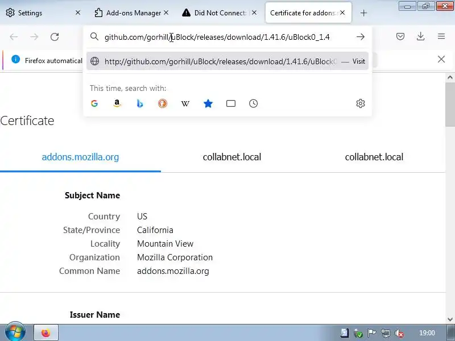Search this time with Amazon
Screen dimensions: 455x341
click(x=117, y=103)
